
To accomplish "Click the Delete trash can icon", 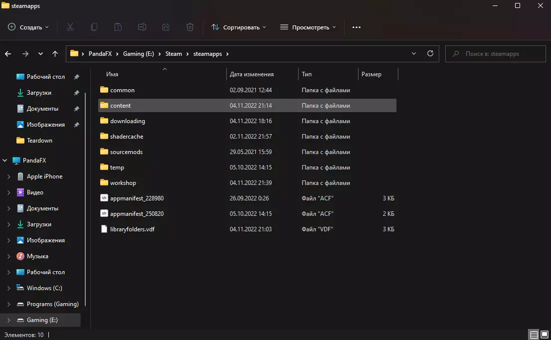I will 190,27.
